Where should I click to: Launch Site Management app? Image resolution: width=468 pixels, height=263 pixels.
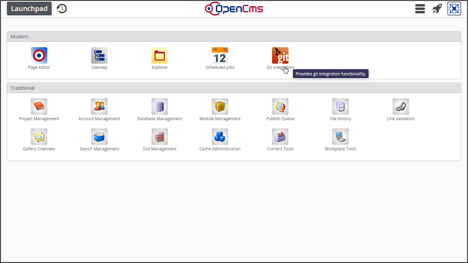click(x=160, y=137)
